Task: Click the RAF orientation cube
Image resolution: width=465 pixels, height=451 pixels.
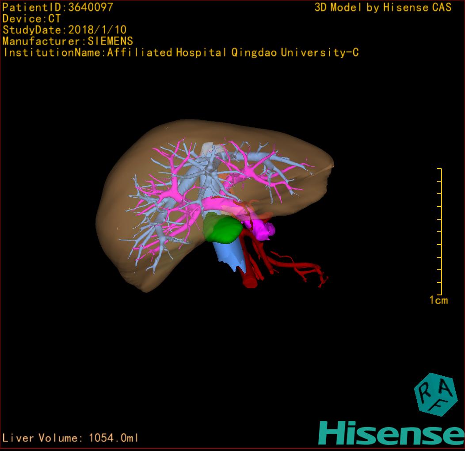Action: 436,394
